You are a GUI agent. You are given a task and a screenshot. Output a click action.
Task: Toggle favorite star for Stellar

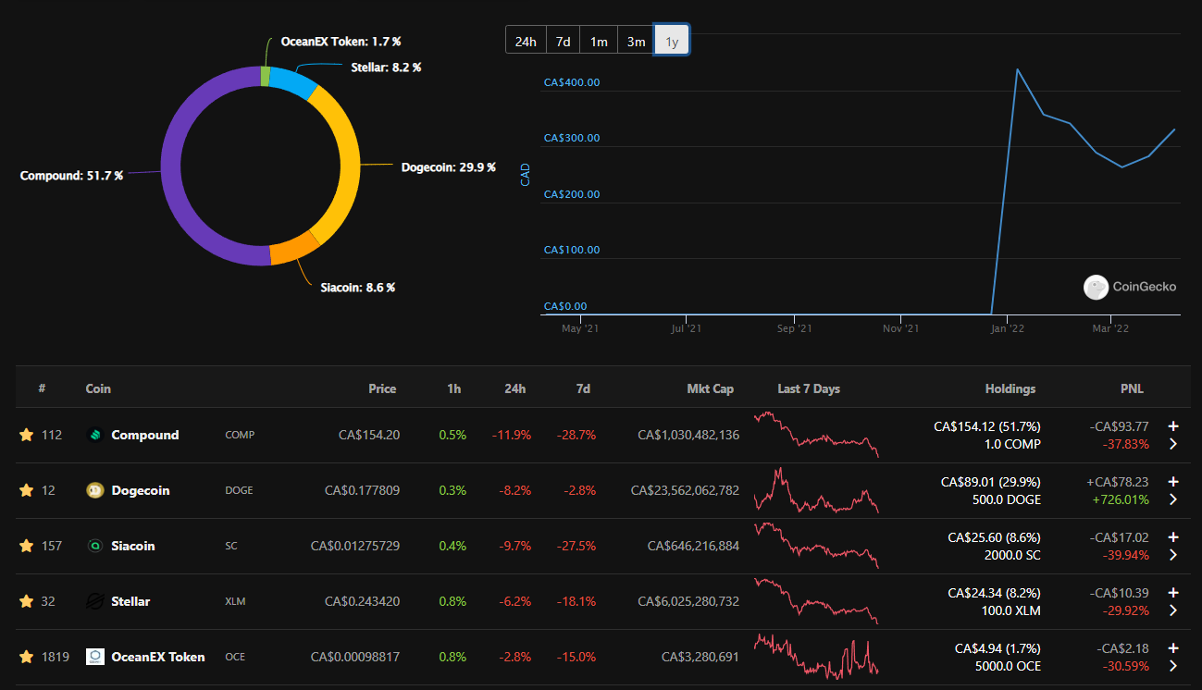point(26,601)
